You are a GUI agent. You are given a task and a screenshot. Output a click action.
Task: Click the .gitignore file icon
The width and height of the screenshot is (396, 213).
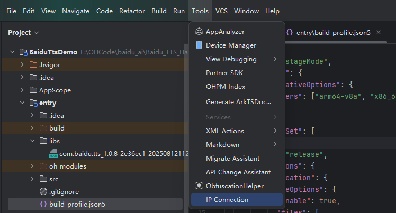[x=43, y=191]
